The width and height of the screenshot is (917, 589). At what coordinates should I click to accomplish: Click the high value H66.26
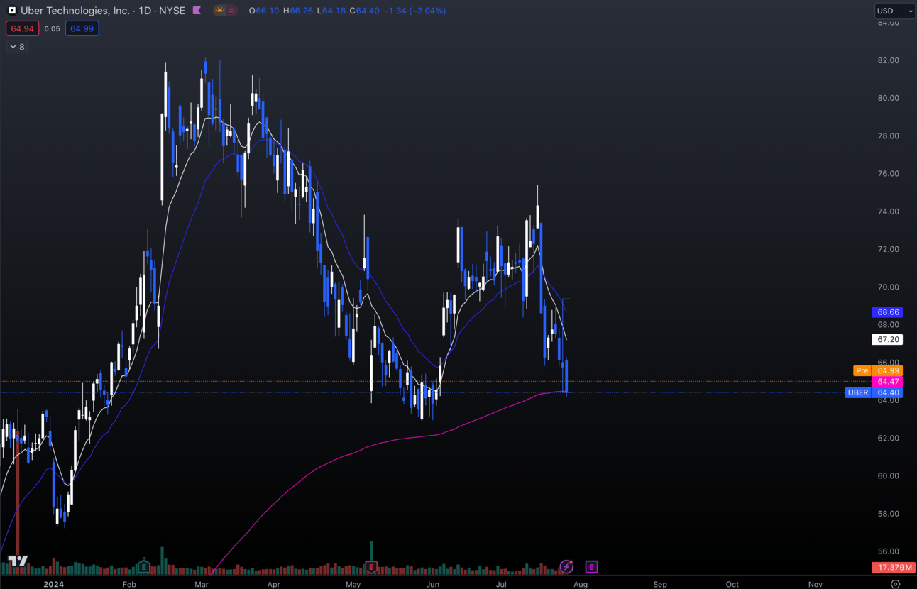298,11
